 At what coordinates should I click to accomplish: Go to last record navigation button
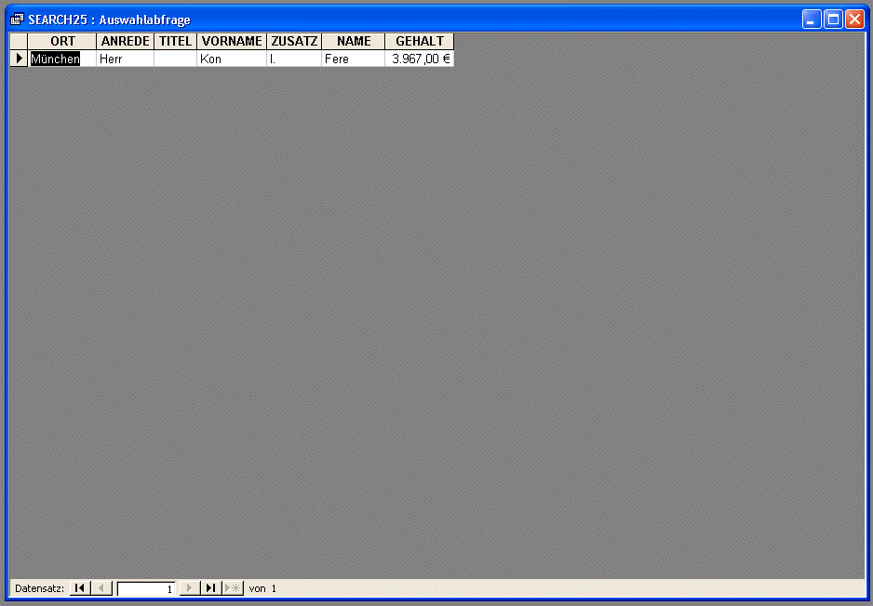[211, 588]
